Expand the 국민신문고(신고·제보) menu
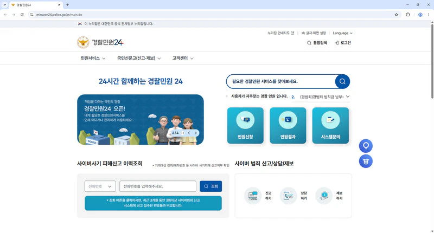The image size is (434, 233). [139, 59]
